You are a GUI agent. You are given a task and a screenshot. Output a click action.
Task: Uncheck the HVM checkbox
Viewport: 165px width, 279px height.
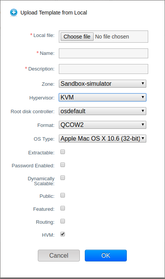(x=63, y=234)
